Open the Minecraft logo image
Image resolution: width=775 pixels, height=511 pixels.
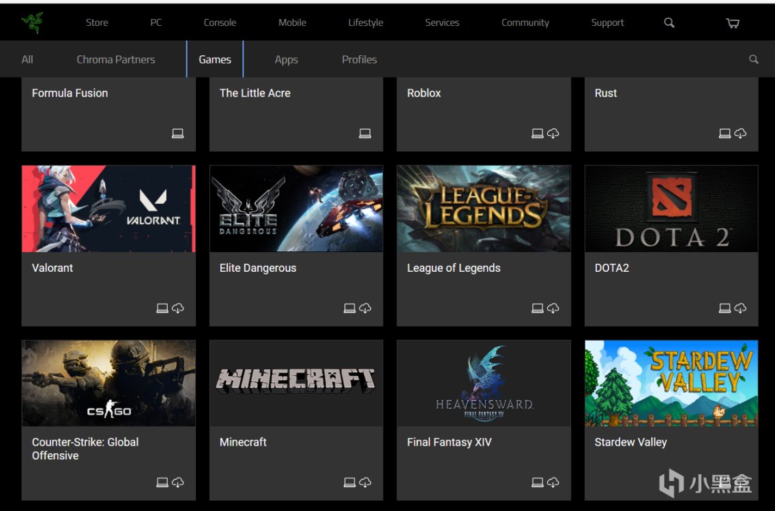[x=296, y=383]
